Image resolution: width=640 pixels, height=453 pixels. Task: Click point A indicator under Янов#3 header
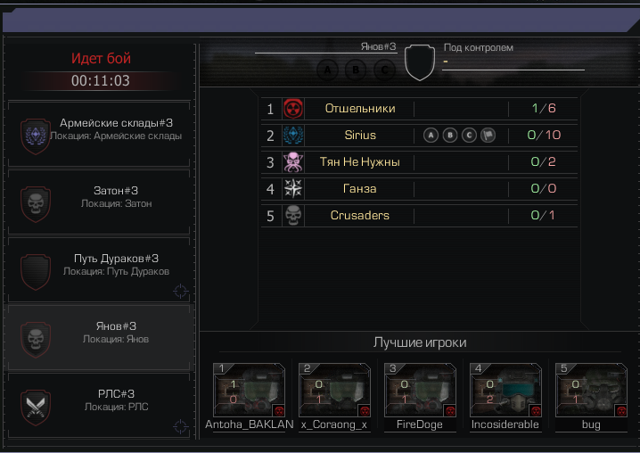pos(327,70)
